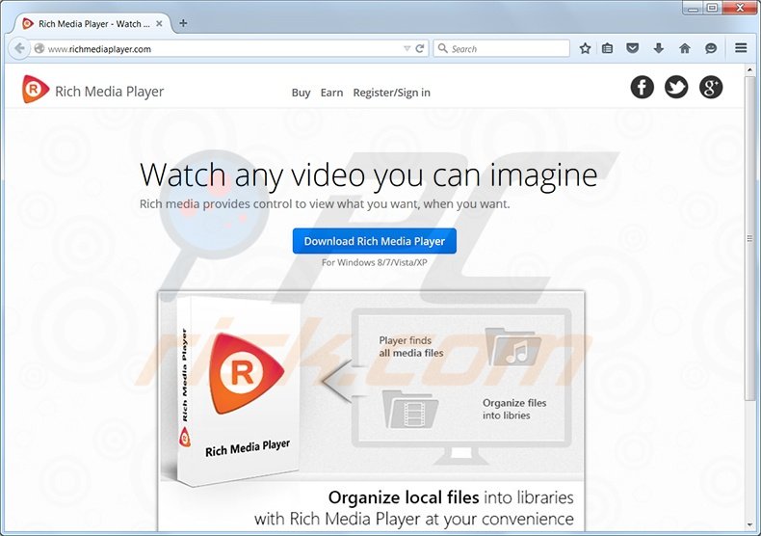Click the magnifier icon in search box
Image resolution: width=761 pixels, height=536 pixels.
(x=442, y=48)
